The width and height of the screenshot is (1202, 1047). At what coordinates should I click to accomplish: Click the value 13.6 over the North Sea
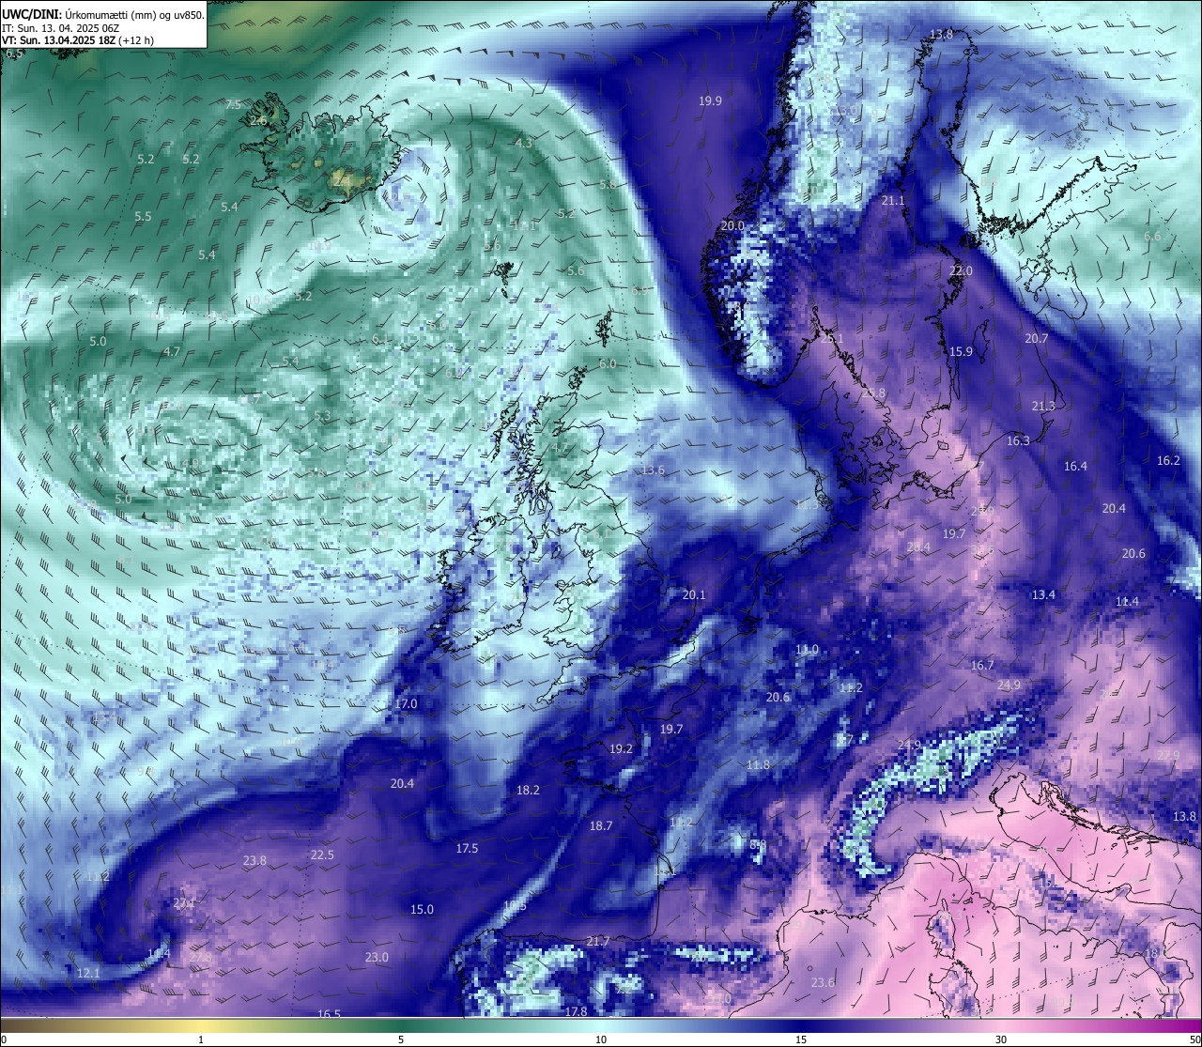(x=653, y=470)
